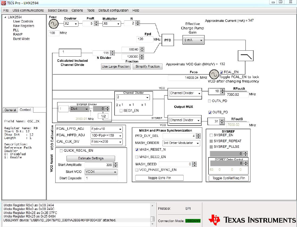Check the SYSREF_EN checkbox
The height and width of the screenshot is (227, 297).
(x=211, y=135)
